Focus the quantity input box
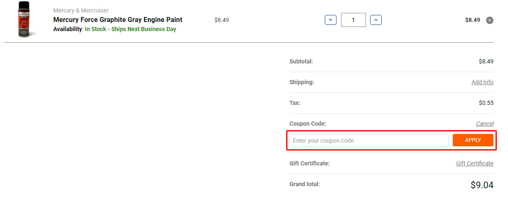 [353, 20]
